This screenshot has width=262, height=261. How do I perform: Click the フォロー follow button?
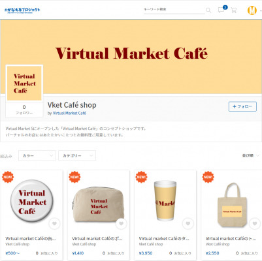[x=242, y=106]
